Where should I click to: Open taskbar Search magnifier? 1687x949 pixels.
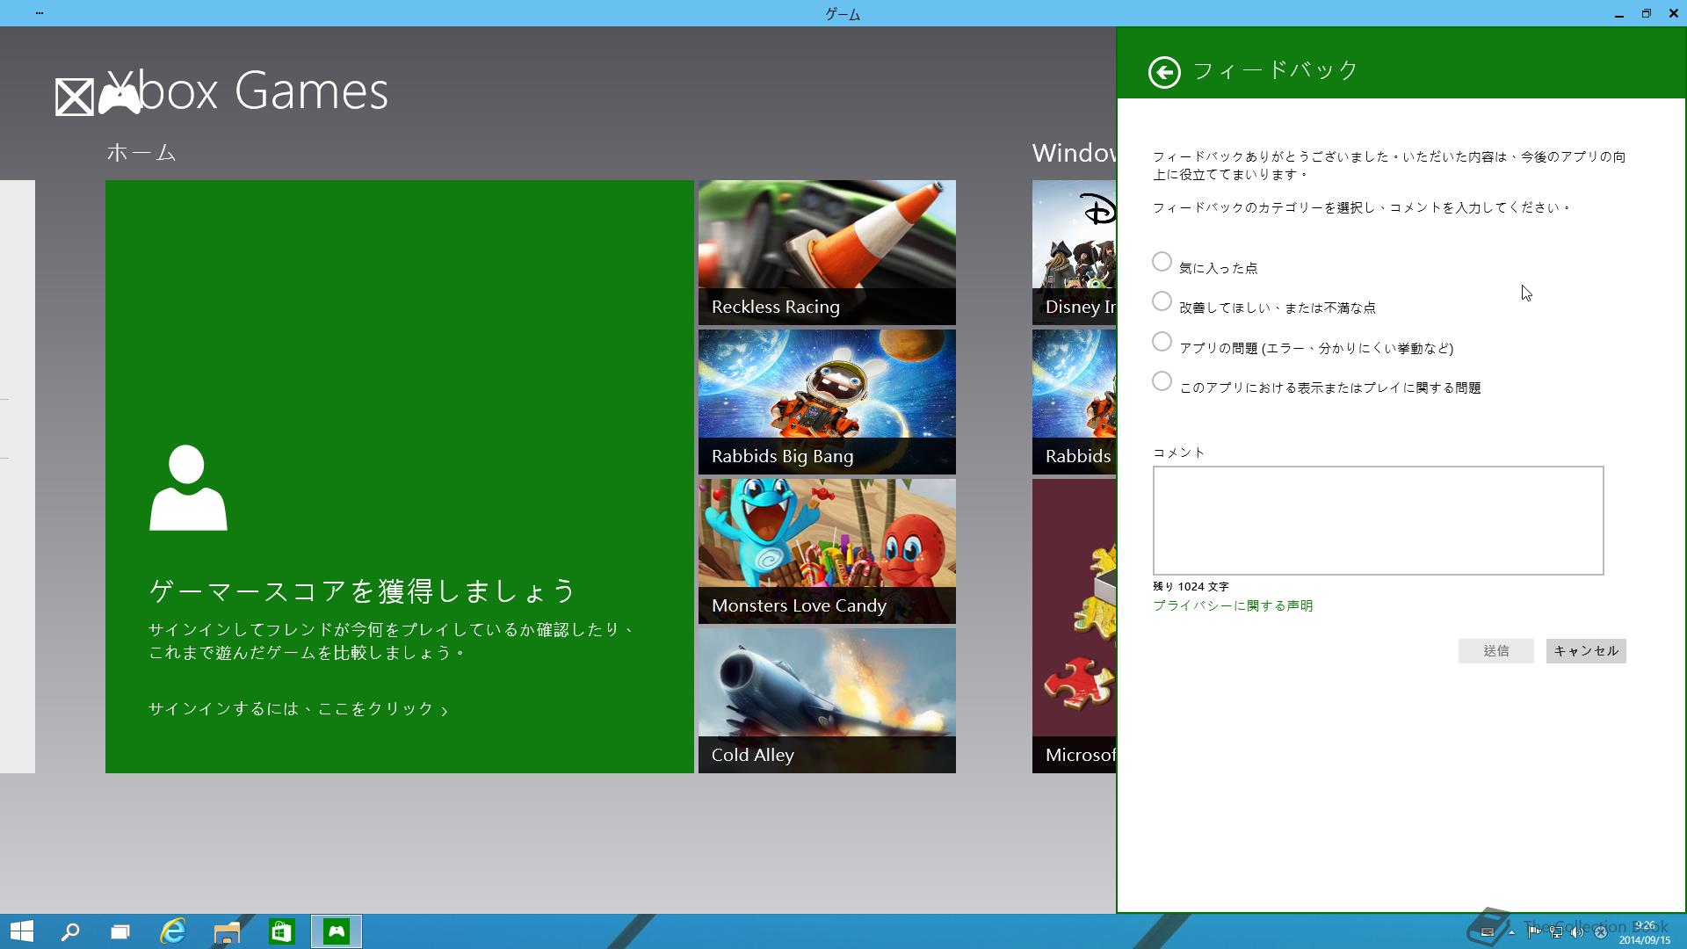coord(70,931)
